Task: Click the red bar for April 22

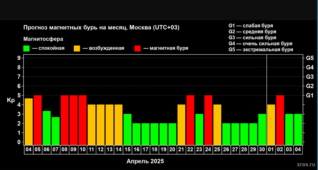Action: pyautogui.click(x=191, y=120)
